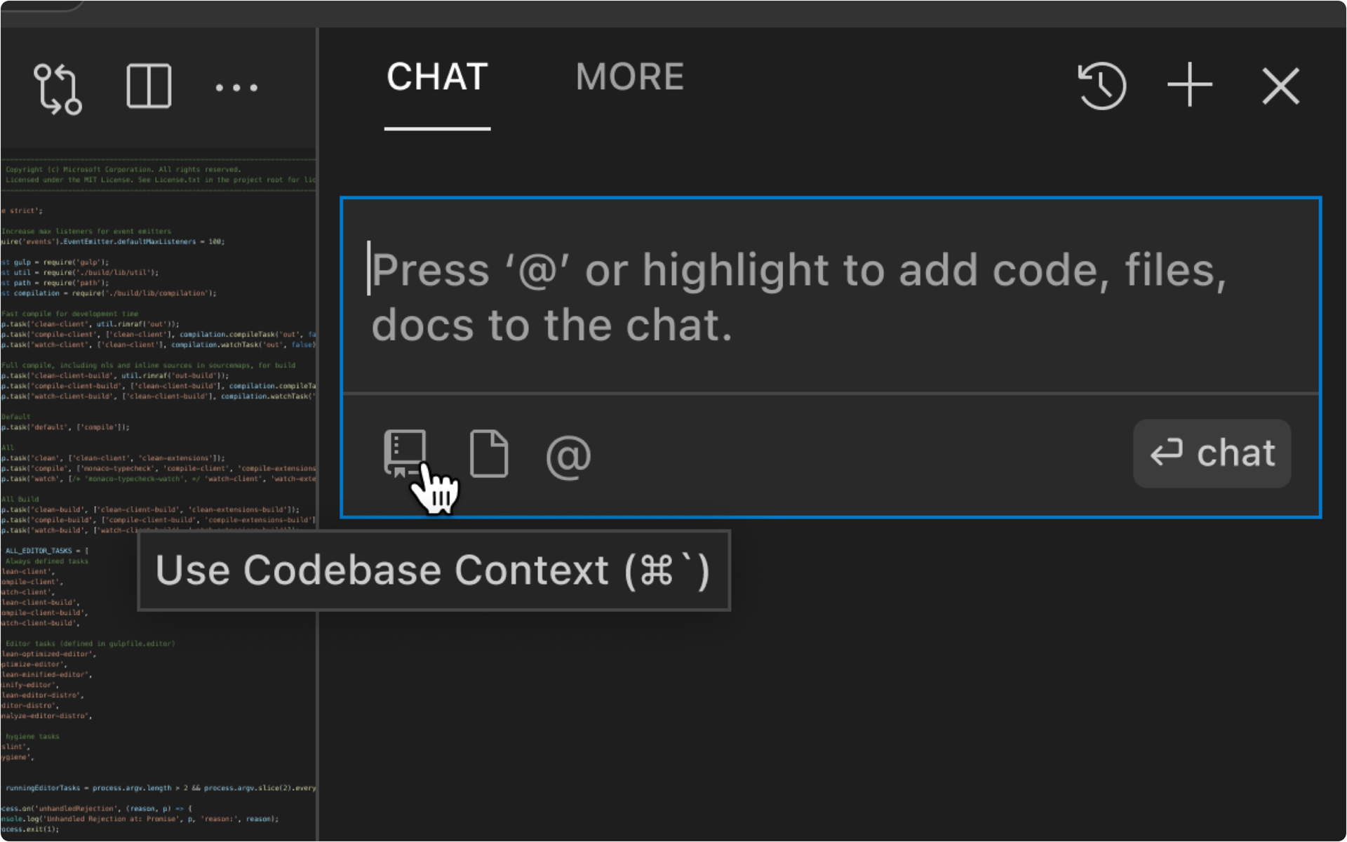
Task: Submit the message with the chat button
Action: 1212,453
